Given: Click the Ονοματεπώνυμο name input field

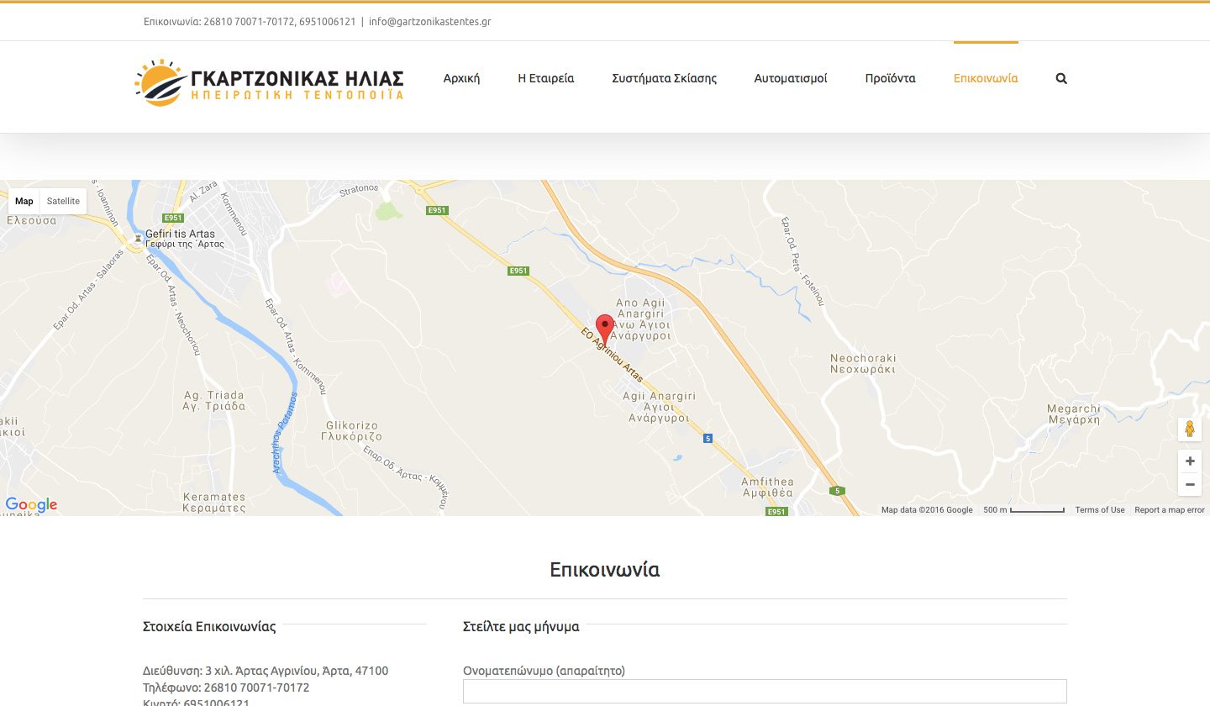Looking at the screenshot, I should [x=764, y=691].
